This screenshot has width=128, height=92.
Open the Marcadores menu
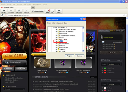[x=27, y=5]
